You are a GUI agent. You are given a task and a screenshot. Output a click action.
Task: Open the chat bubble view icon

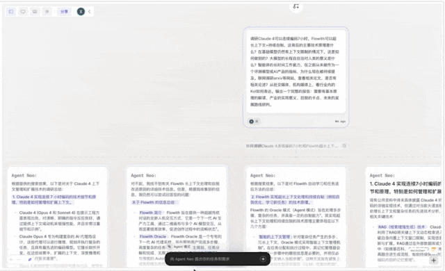(23, 12)
